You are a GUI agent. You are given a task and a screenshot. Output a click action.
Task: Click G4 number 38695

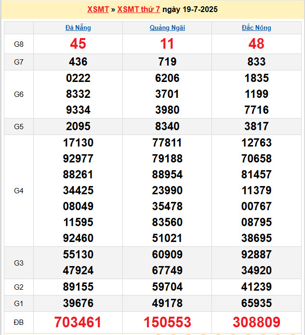click(x=256, y=238)
